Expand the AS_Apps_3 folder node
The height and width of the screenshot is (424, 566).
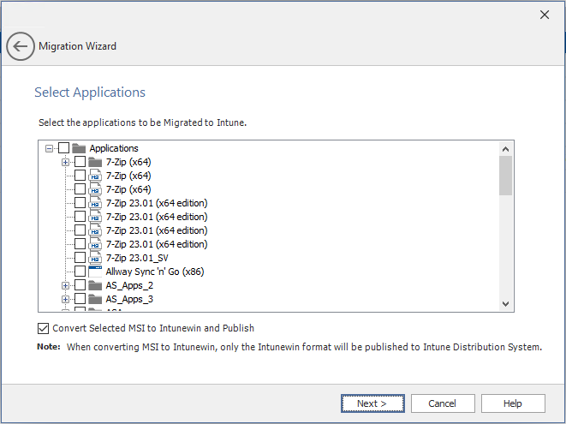point(65,299)
